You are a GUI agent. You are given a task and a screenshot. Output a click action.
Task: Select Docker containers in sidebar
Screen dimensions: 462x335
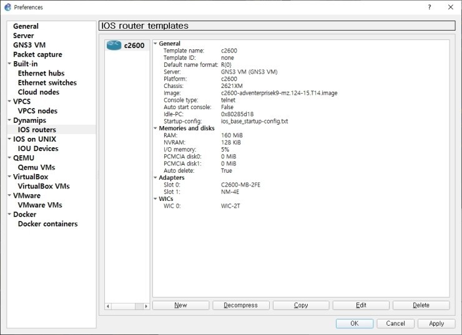tap(47, 224)
